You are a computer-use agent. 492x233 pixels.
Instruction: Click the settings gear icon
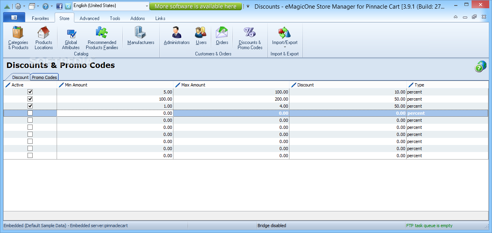[18, 6]
